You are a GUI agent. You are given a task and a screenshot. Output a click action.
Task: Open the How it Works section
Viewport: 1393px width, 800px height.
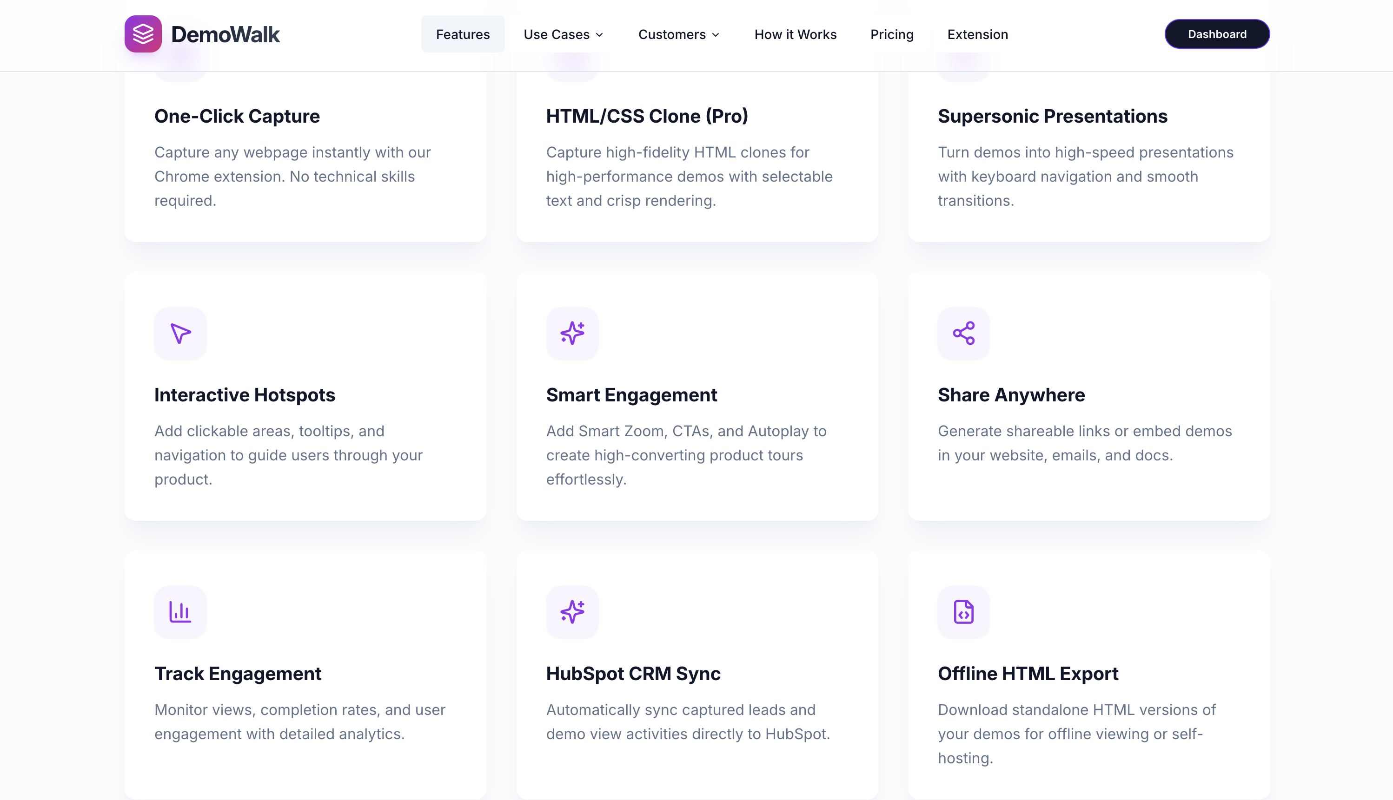pyautogui.click(x=795, y=34)
